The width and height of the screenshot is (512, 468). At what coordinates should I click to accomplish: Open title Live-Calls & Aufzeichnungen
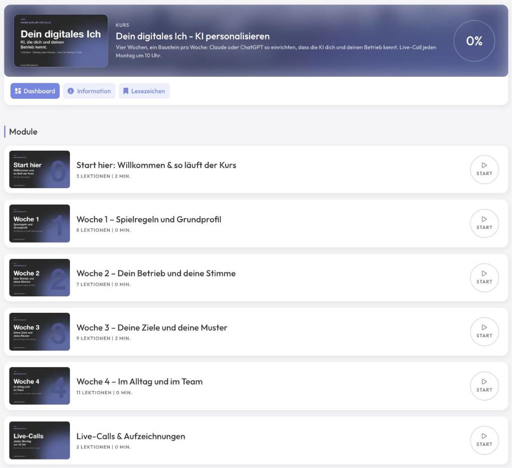coord(131,437)
